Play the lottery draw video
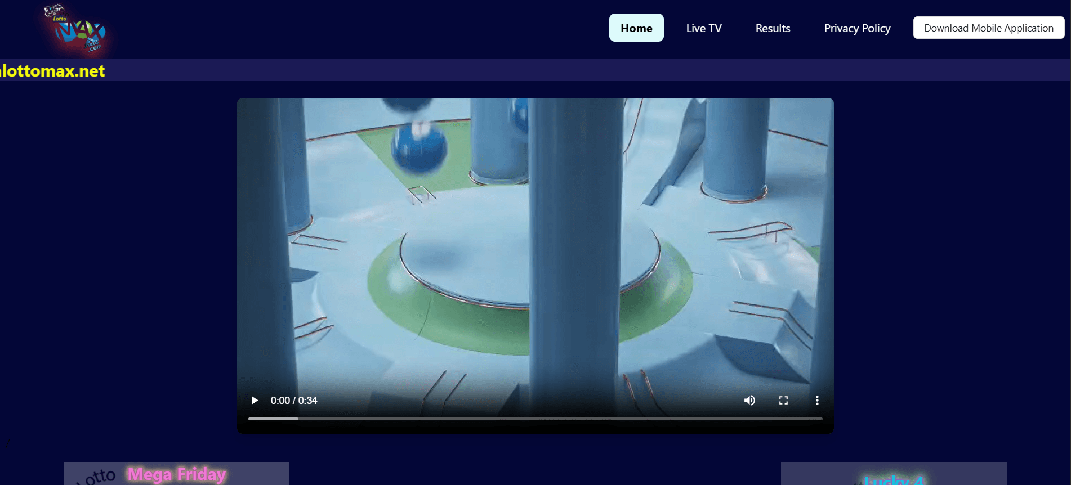The width and height of the screenshot is (1071, 485). point(255,400)
